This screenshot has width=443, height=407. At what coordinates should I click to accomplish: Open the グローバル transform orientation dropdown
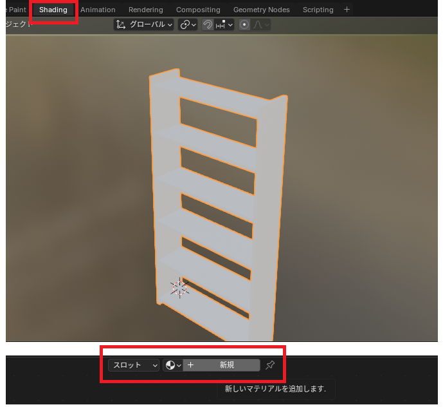[x=144, y=24]
